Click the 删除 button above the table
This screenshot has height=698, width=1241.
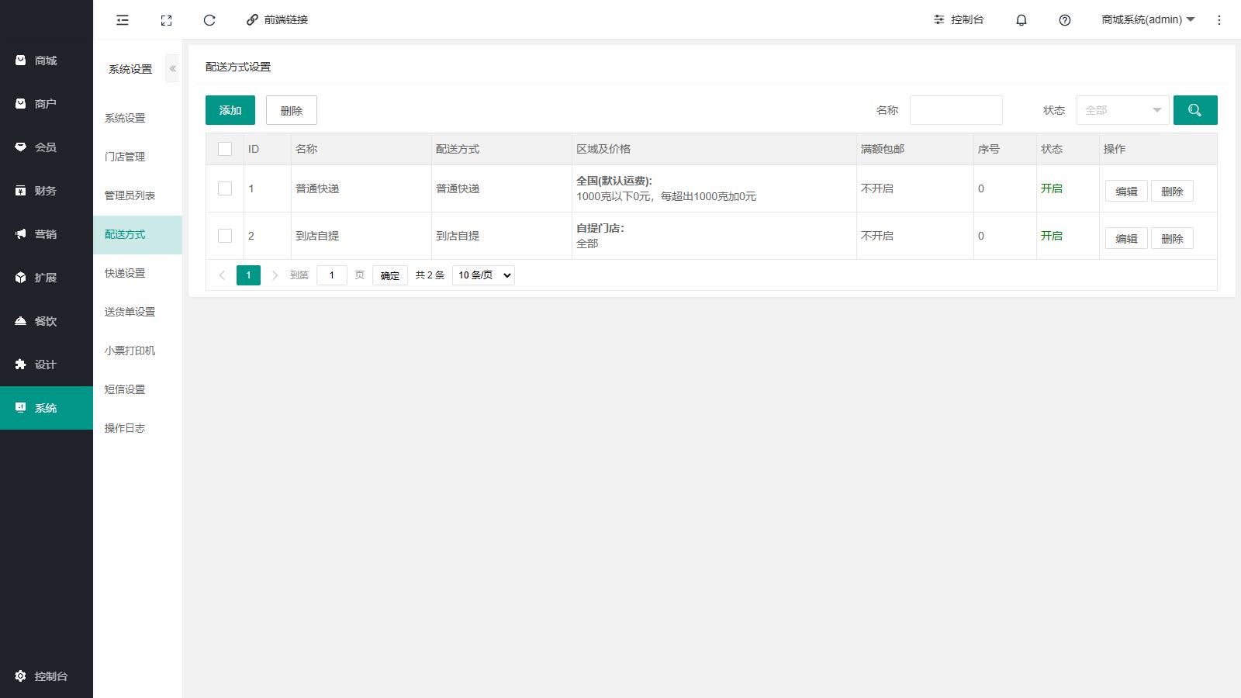click(x=292, y=110)
